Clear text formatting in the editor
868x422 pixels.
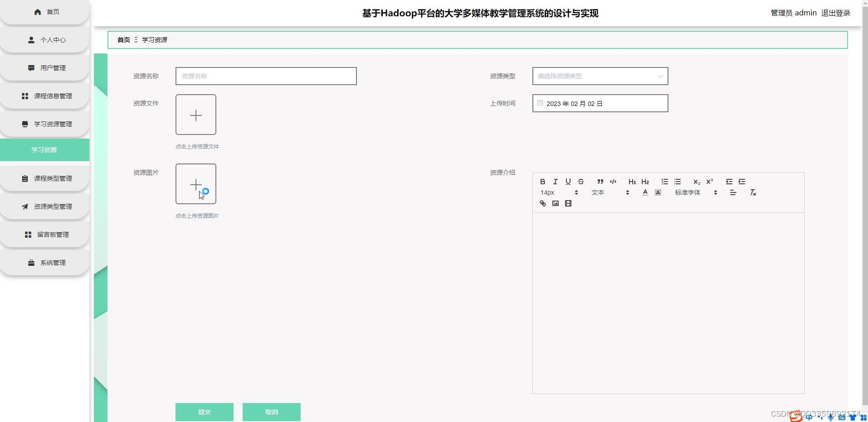coord(753,192)
